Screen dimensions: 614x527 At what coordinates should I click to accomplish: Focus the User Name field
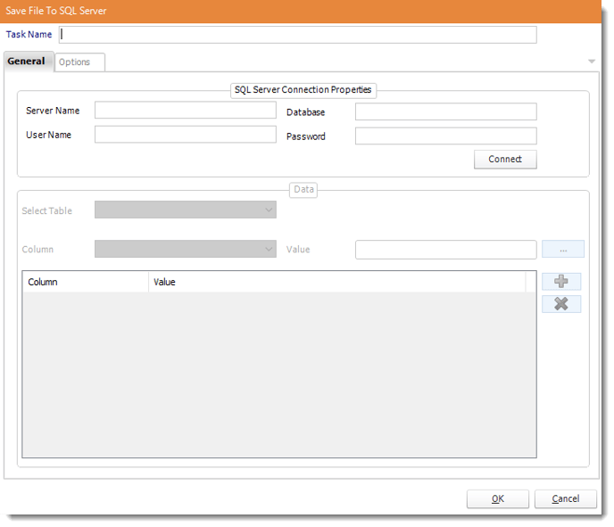point(186,134)
